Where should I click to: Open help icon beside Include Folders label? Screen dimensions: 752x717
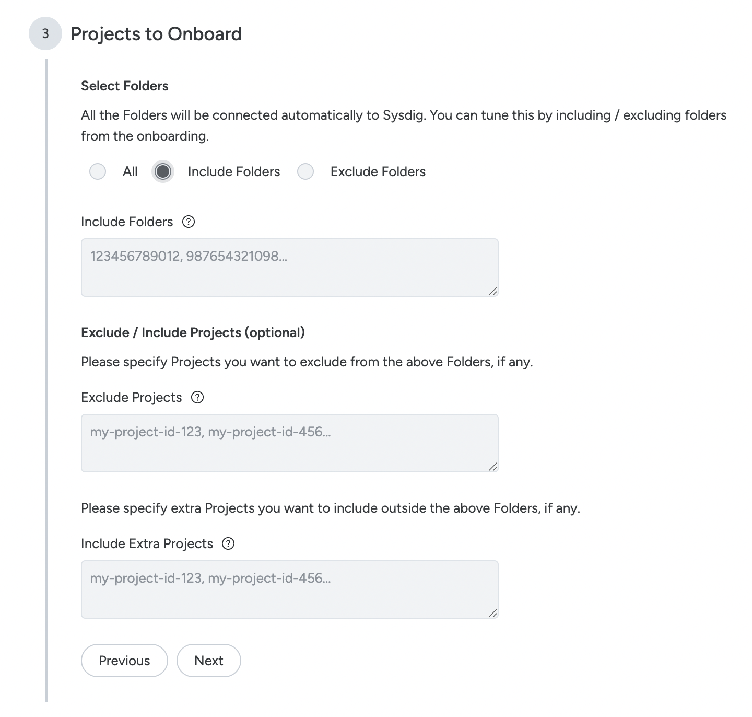pyautogui.click(x=189, y=222)
